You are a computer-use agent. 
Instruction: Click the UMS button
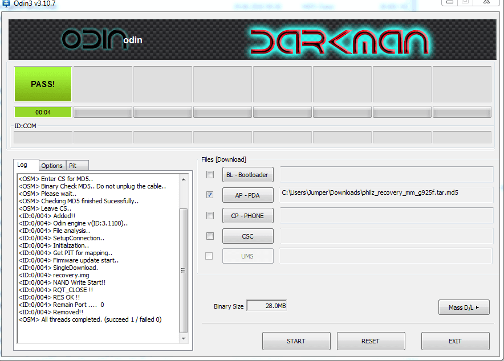[x=248, y=256]
